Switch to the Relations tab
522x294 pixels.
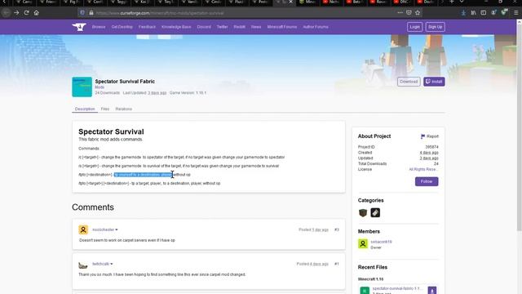pyautogui.click(x=123, y=109)
